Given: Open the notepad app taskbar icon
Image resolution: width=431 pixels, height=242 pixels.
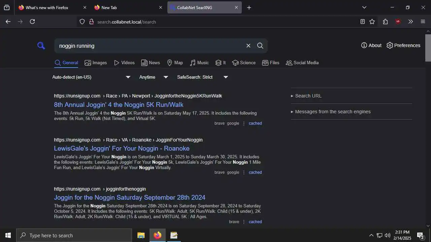Looking at the screenshot, I should click(x=174, y=235).
